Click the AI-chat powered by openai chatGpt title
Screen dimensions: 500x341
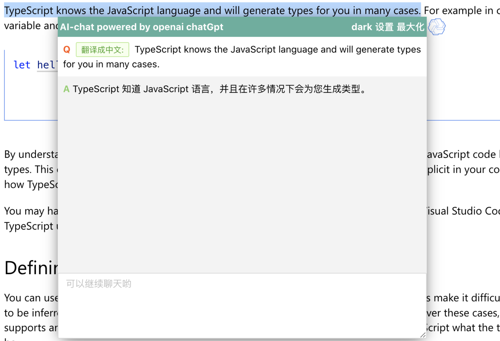coord(141,27)
